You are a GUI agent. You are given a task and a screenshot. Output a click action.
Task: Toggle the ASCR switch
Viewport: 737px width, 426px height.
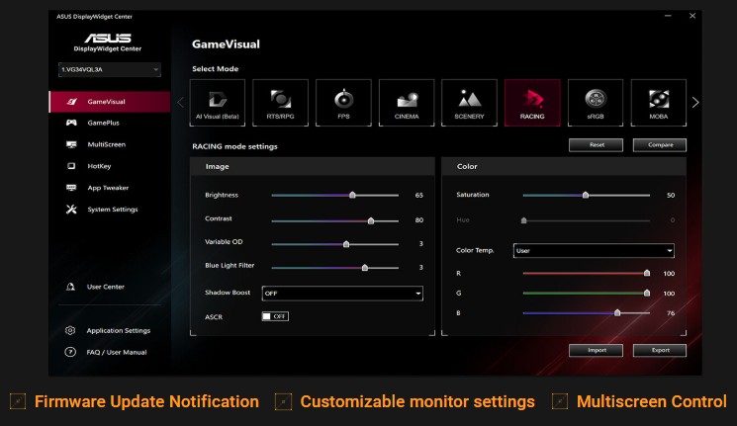pyautogui.click(x=274, y=316)
